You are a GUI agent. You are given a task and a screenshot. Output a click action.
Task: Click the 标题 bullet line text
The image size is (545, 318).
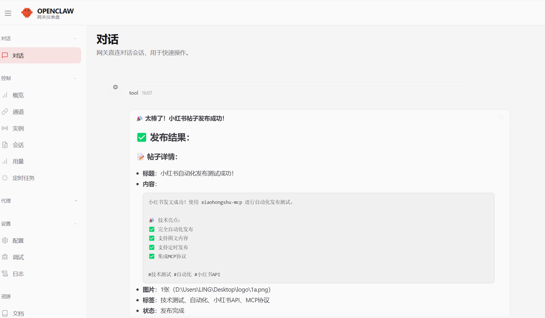pos(188,173)
